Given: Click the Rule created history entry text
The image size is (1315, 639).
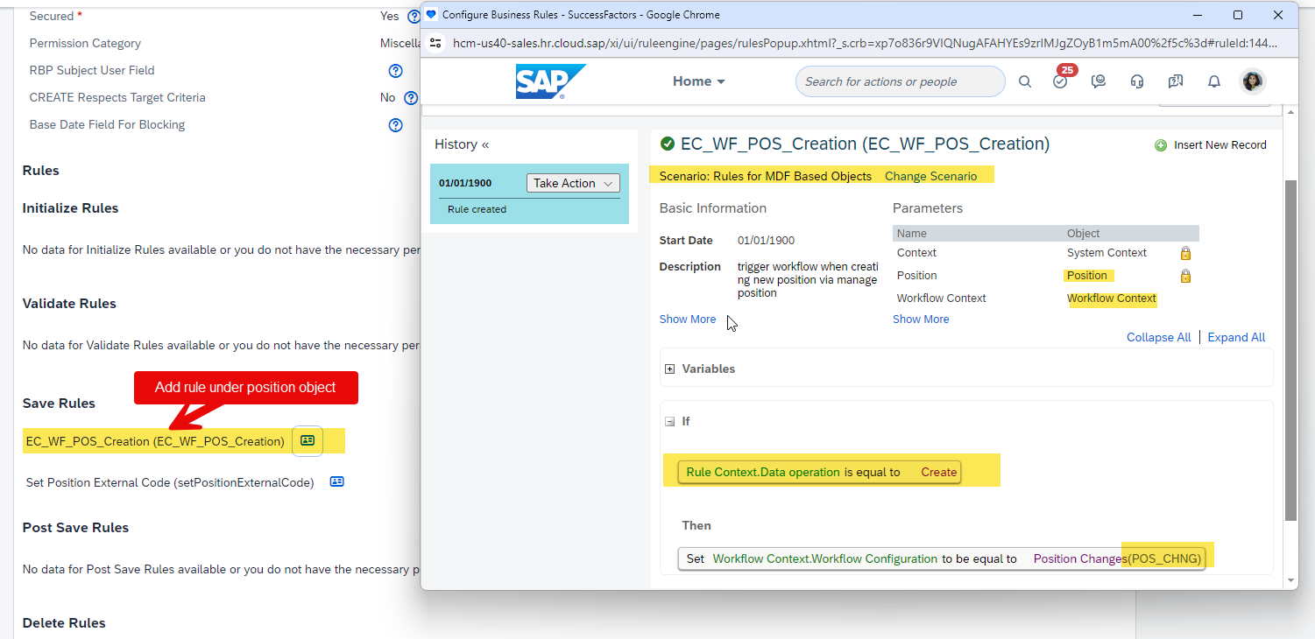Looking at the screenshot, I should [x=477, y=209].
